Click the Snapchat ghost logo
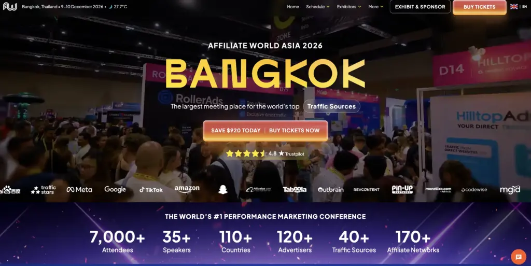 (x=222, y=189)
